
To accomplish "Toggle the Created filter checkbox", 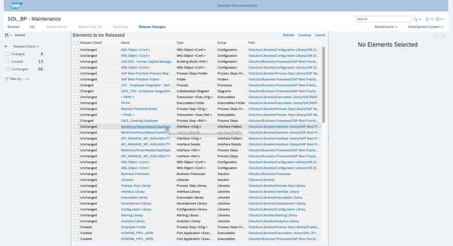I will coord(8,61).
